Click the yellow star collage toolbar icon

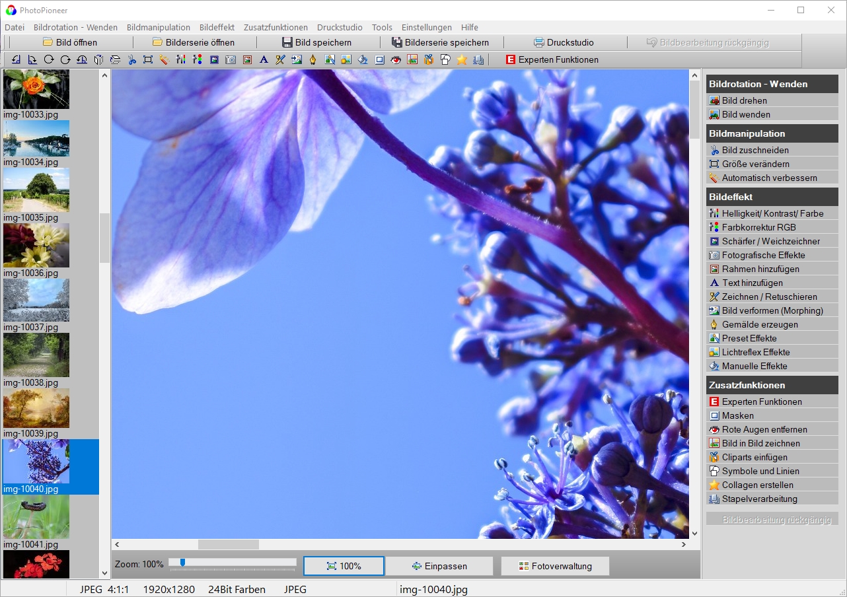point(462,59)
